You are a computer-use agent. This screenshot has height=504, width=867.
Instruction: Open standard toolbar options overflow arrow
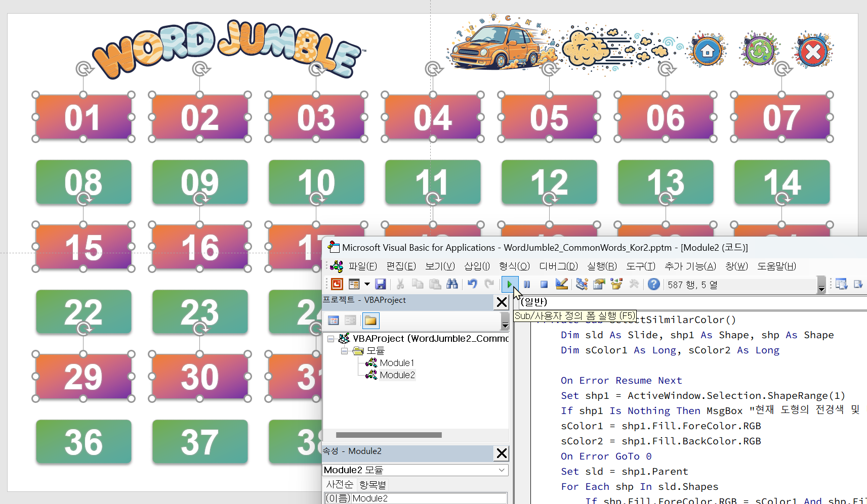tap(821, 285)
